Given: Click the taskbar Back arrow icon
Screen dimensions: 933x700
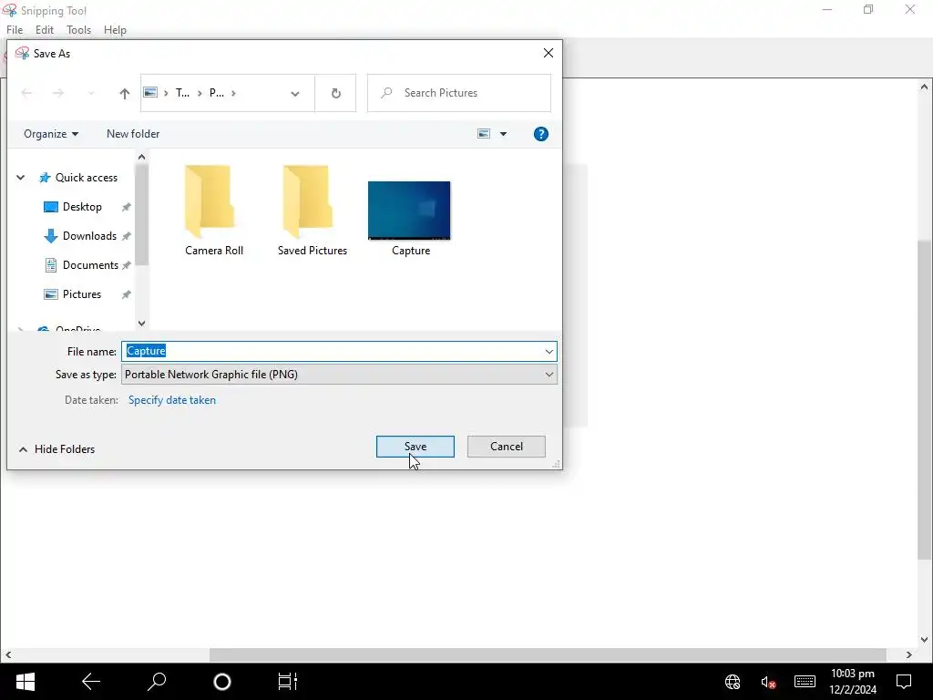Looking at the screenshot, I should coord(91,682).
